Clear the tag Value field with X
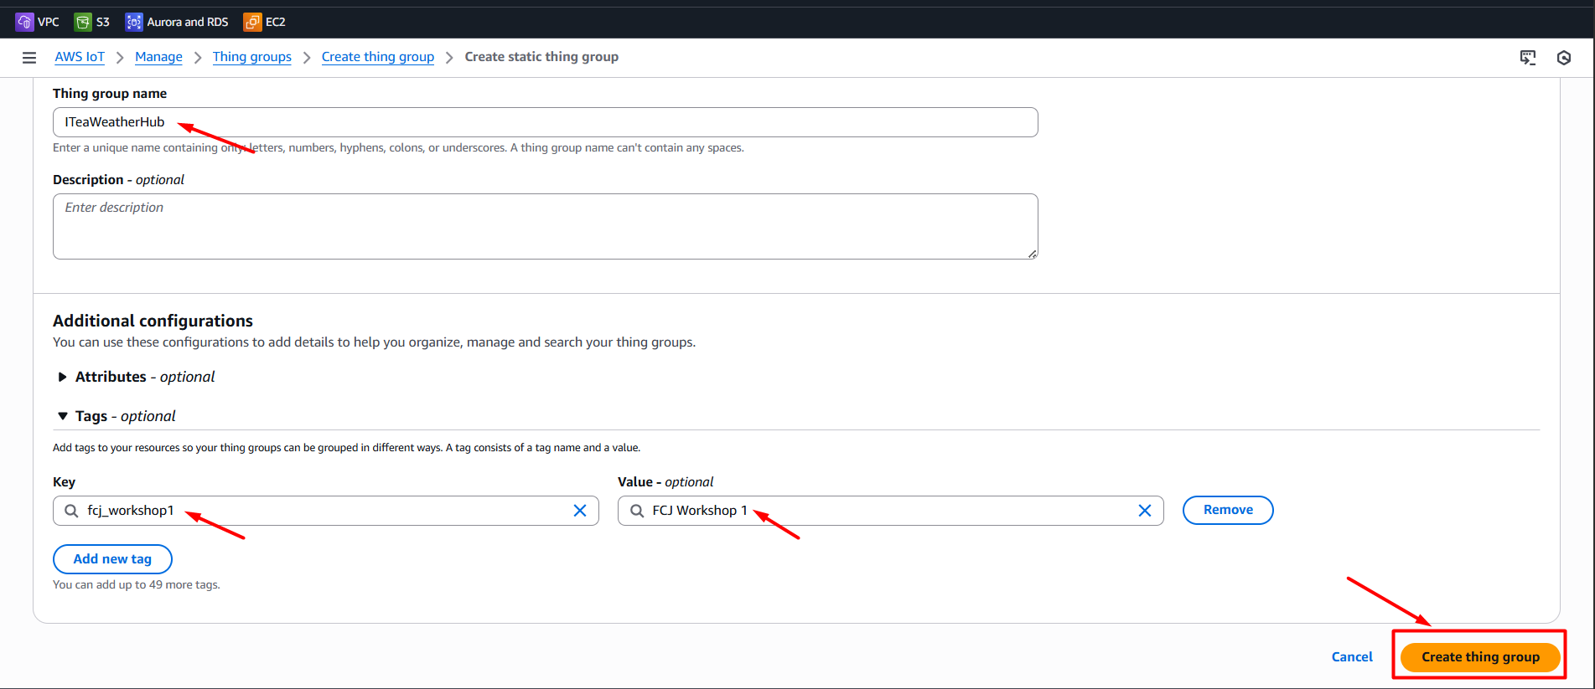1595x689 pixels. tap(1144, 511)
